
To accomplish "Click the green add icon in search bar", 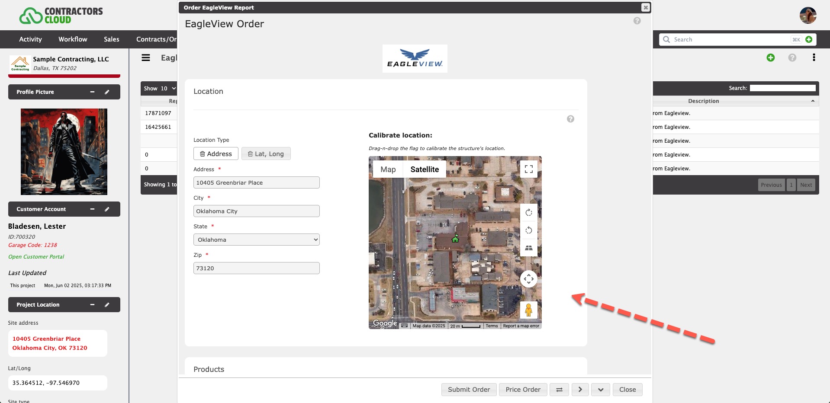I will [x=809, y=39].
